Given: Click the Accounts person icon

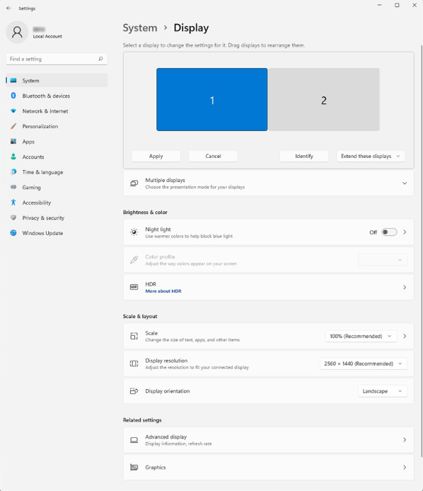Looking at the screenshot, I should [x=13, y=157].
